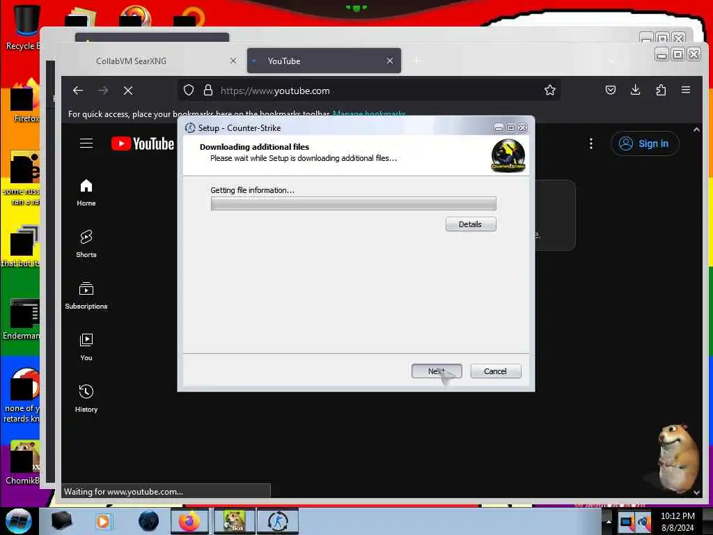The image size is (713, 535).
Task: Cancel the Counter-Strike setup
Action: click(496, 371)
